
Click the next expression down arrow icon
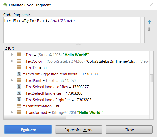149,30
